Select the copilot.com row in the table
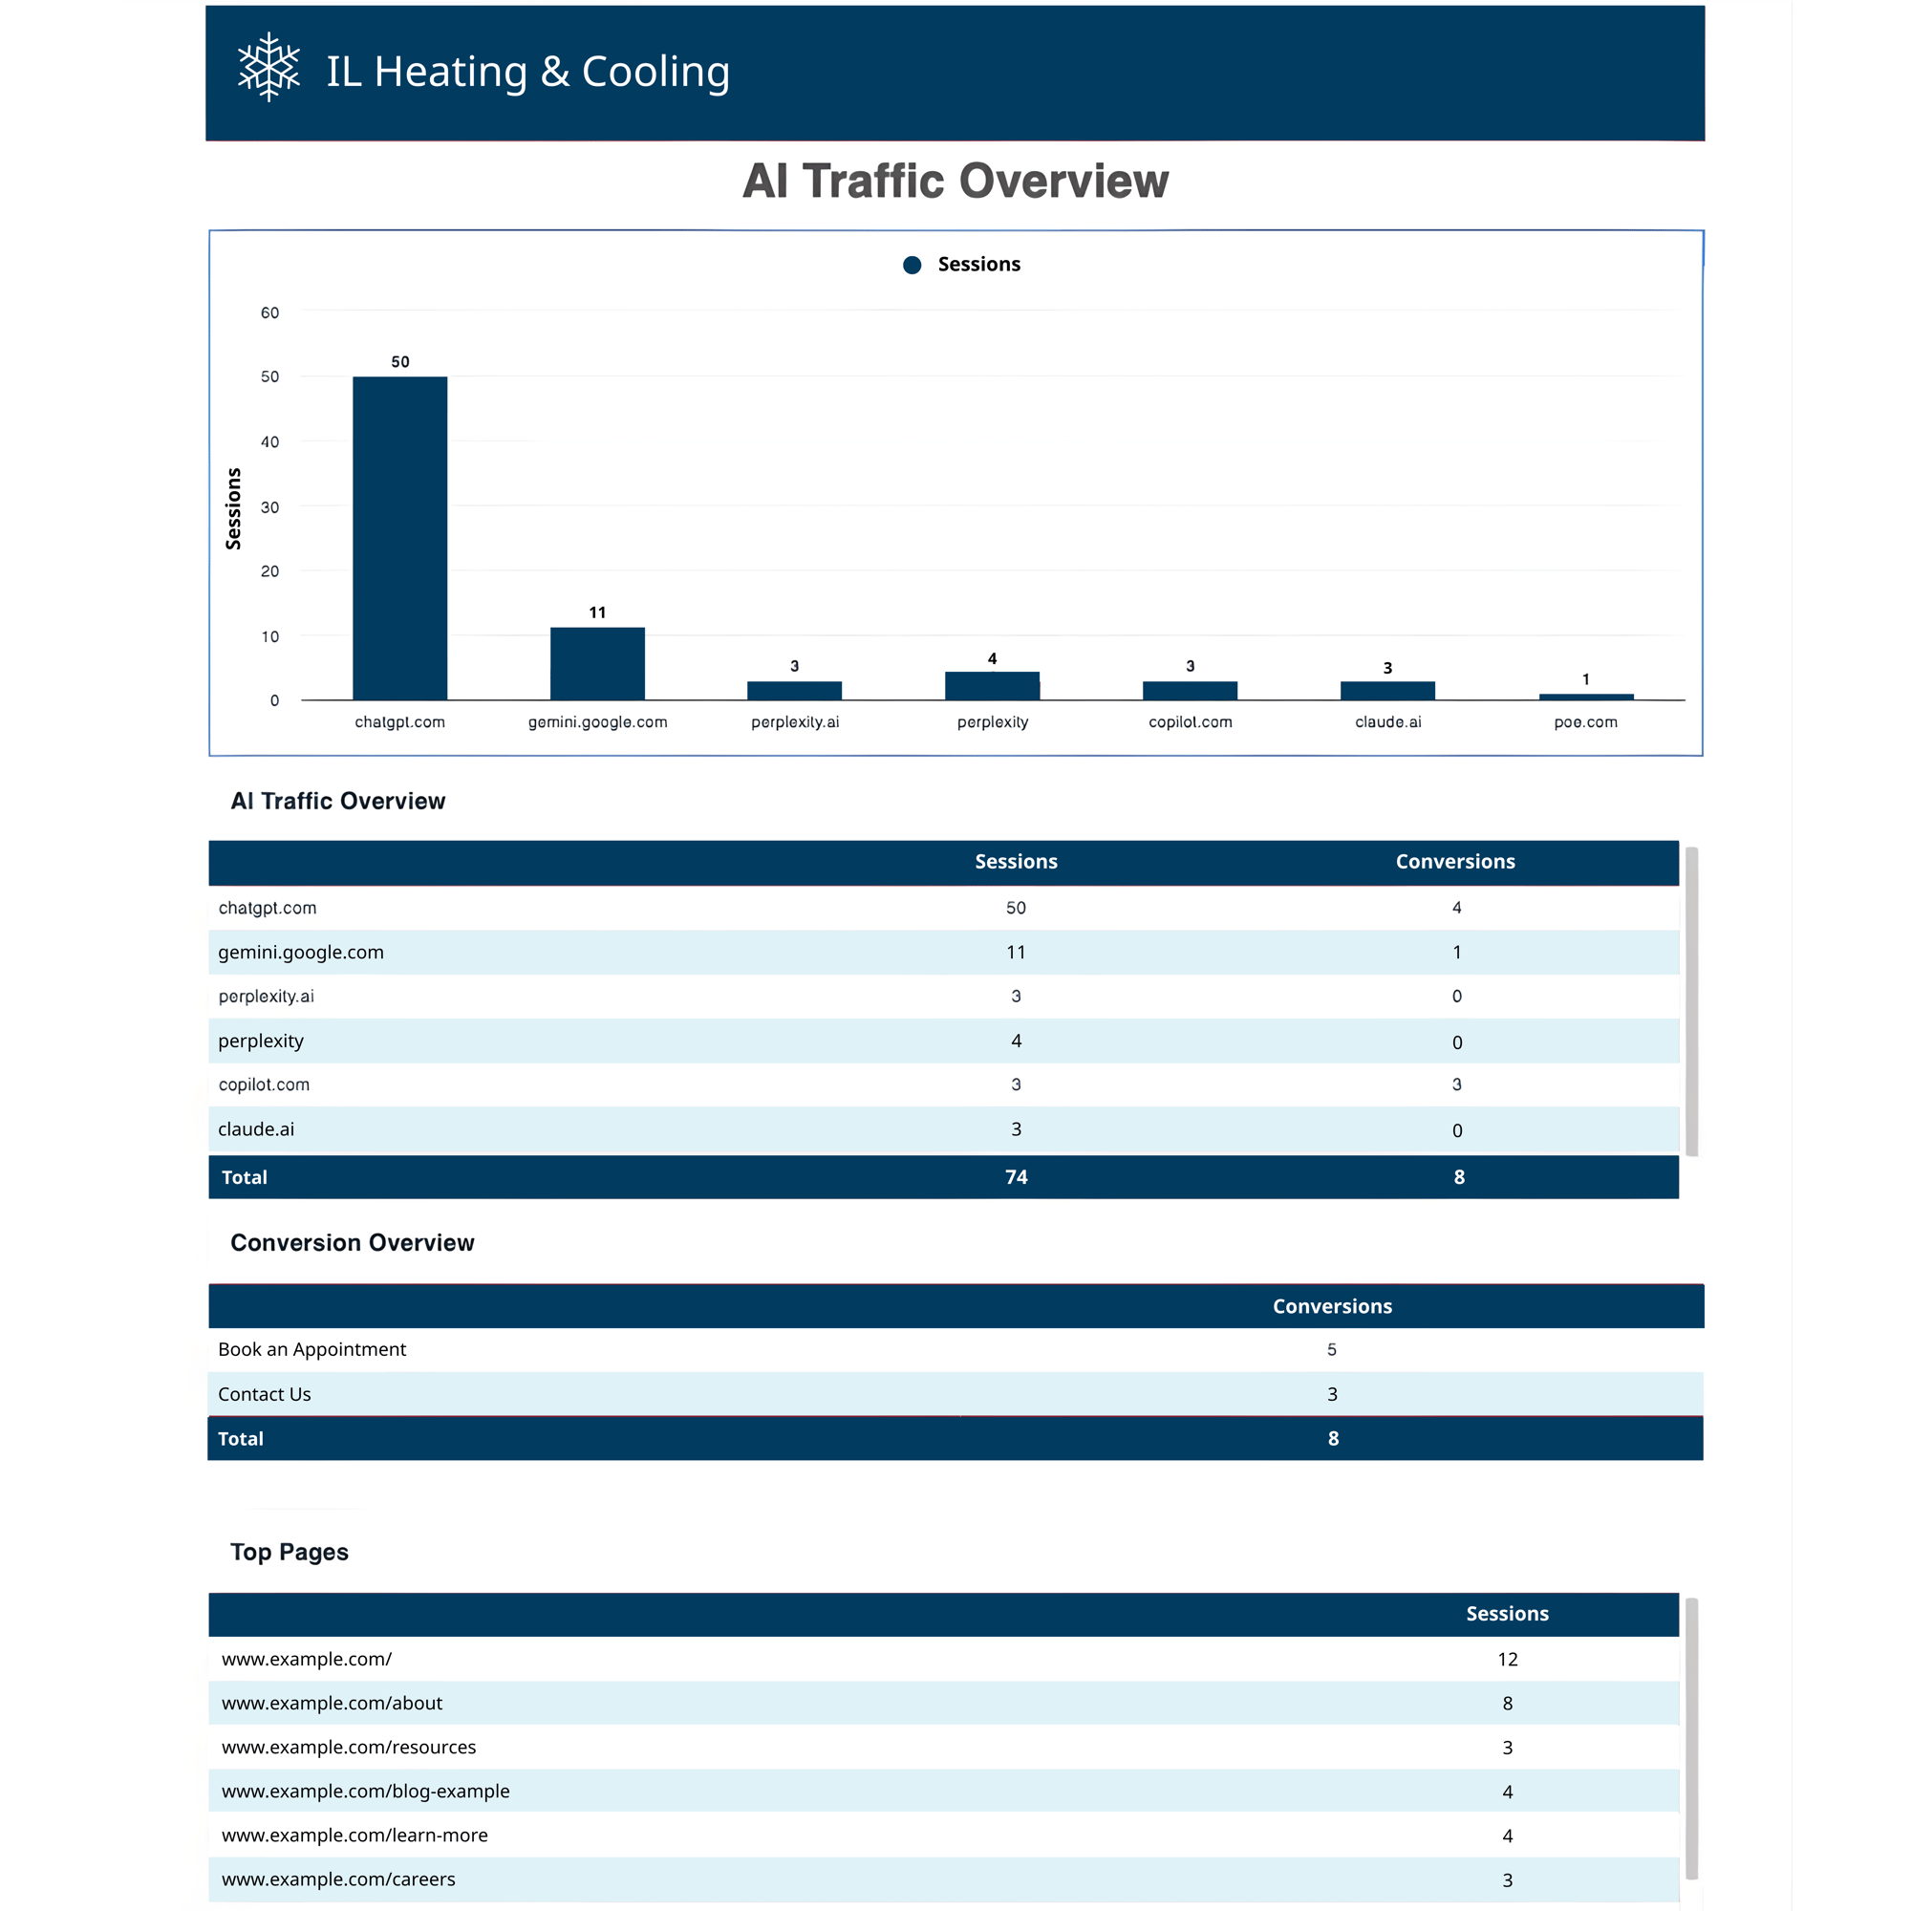This screenshot has width=1911, height=1911. point(693,1084)
